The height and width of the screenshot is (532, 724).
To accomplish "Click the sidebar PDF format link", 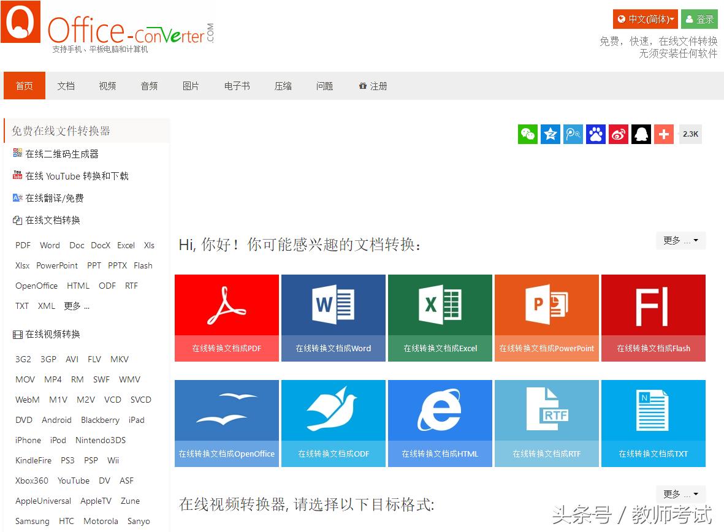I will pos(23,245).
